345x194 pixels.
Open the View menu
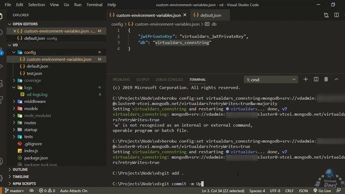(54, 5)
